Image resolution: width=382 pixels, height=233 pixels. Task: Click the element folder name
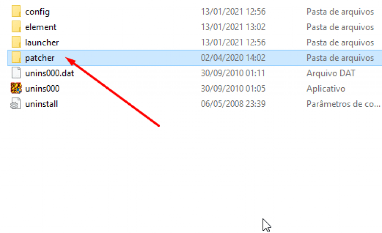click(x=41, y=27)
